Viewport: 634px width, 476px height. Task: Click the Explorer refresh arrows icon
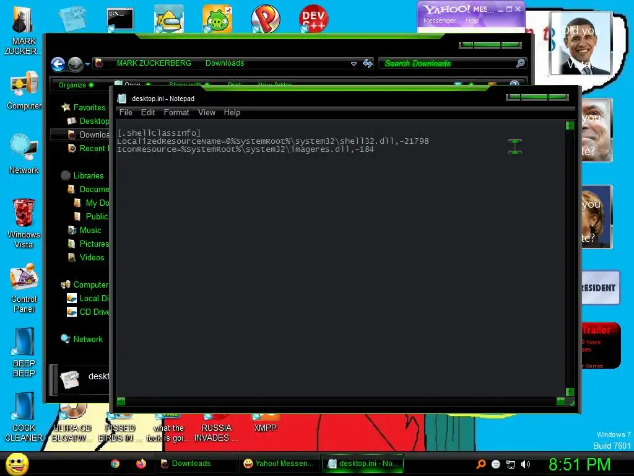(368, 63)
